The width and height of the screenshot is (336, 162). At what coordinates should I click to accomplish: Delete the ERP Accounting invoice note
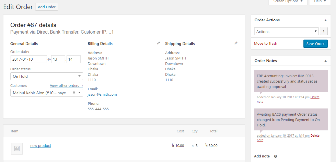(315, 97)
